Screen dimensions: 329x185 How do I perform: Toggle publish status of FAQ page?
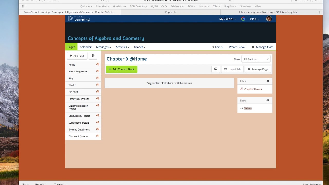[98, 78]
